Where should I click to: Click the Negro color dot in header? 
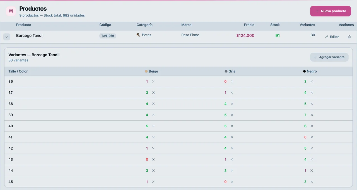click(304, 71)
